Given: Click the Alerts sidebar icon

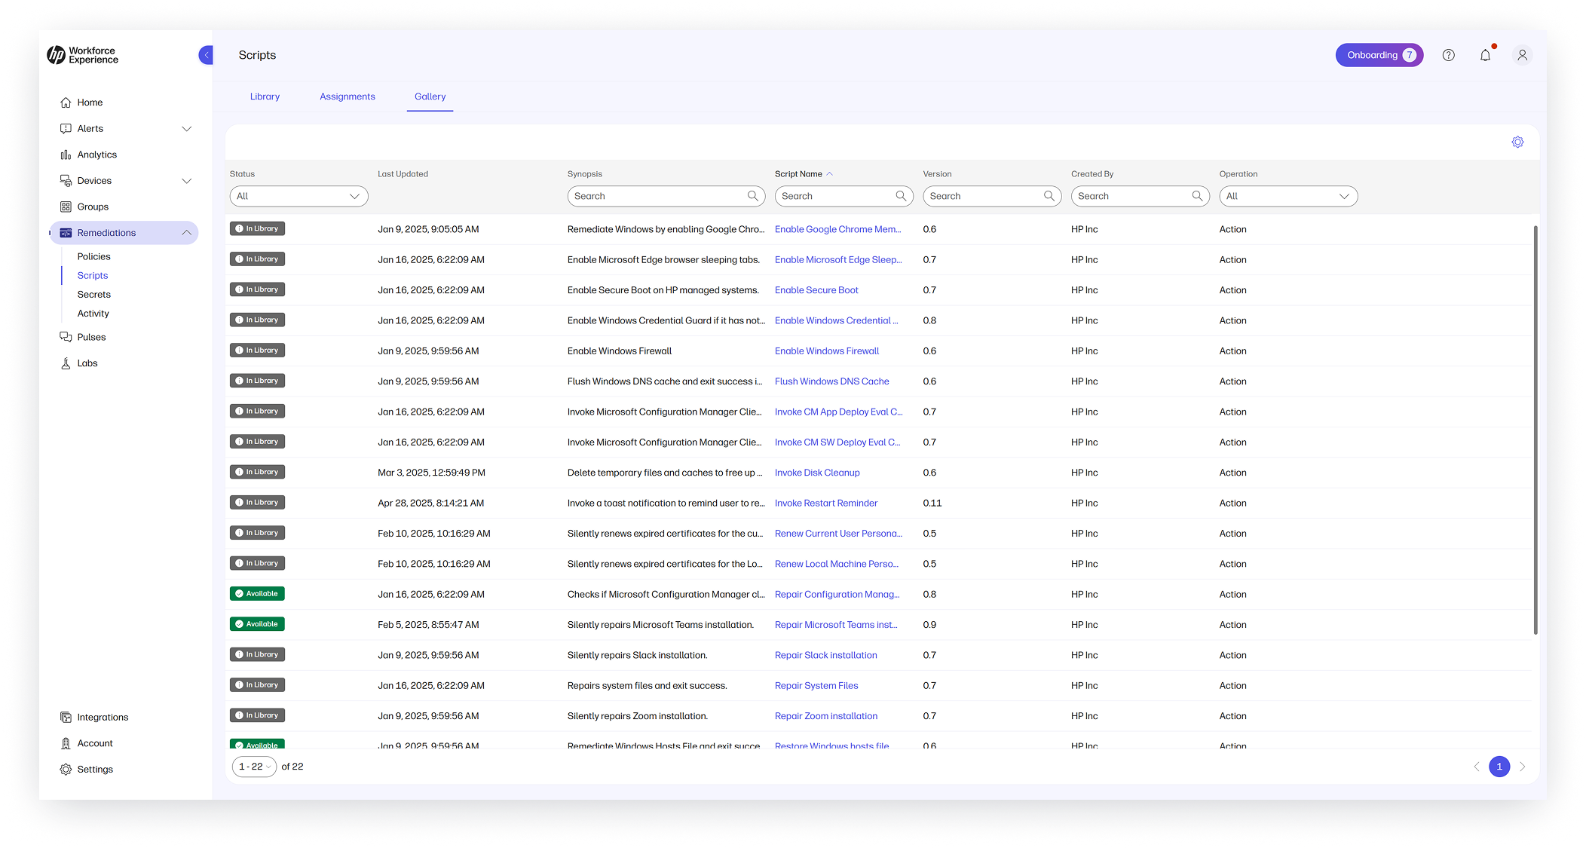Looking at the screenshot, I should (x=66, y=129).
